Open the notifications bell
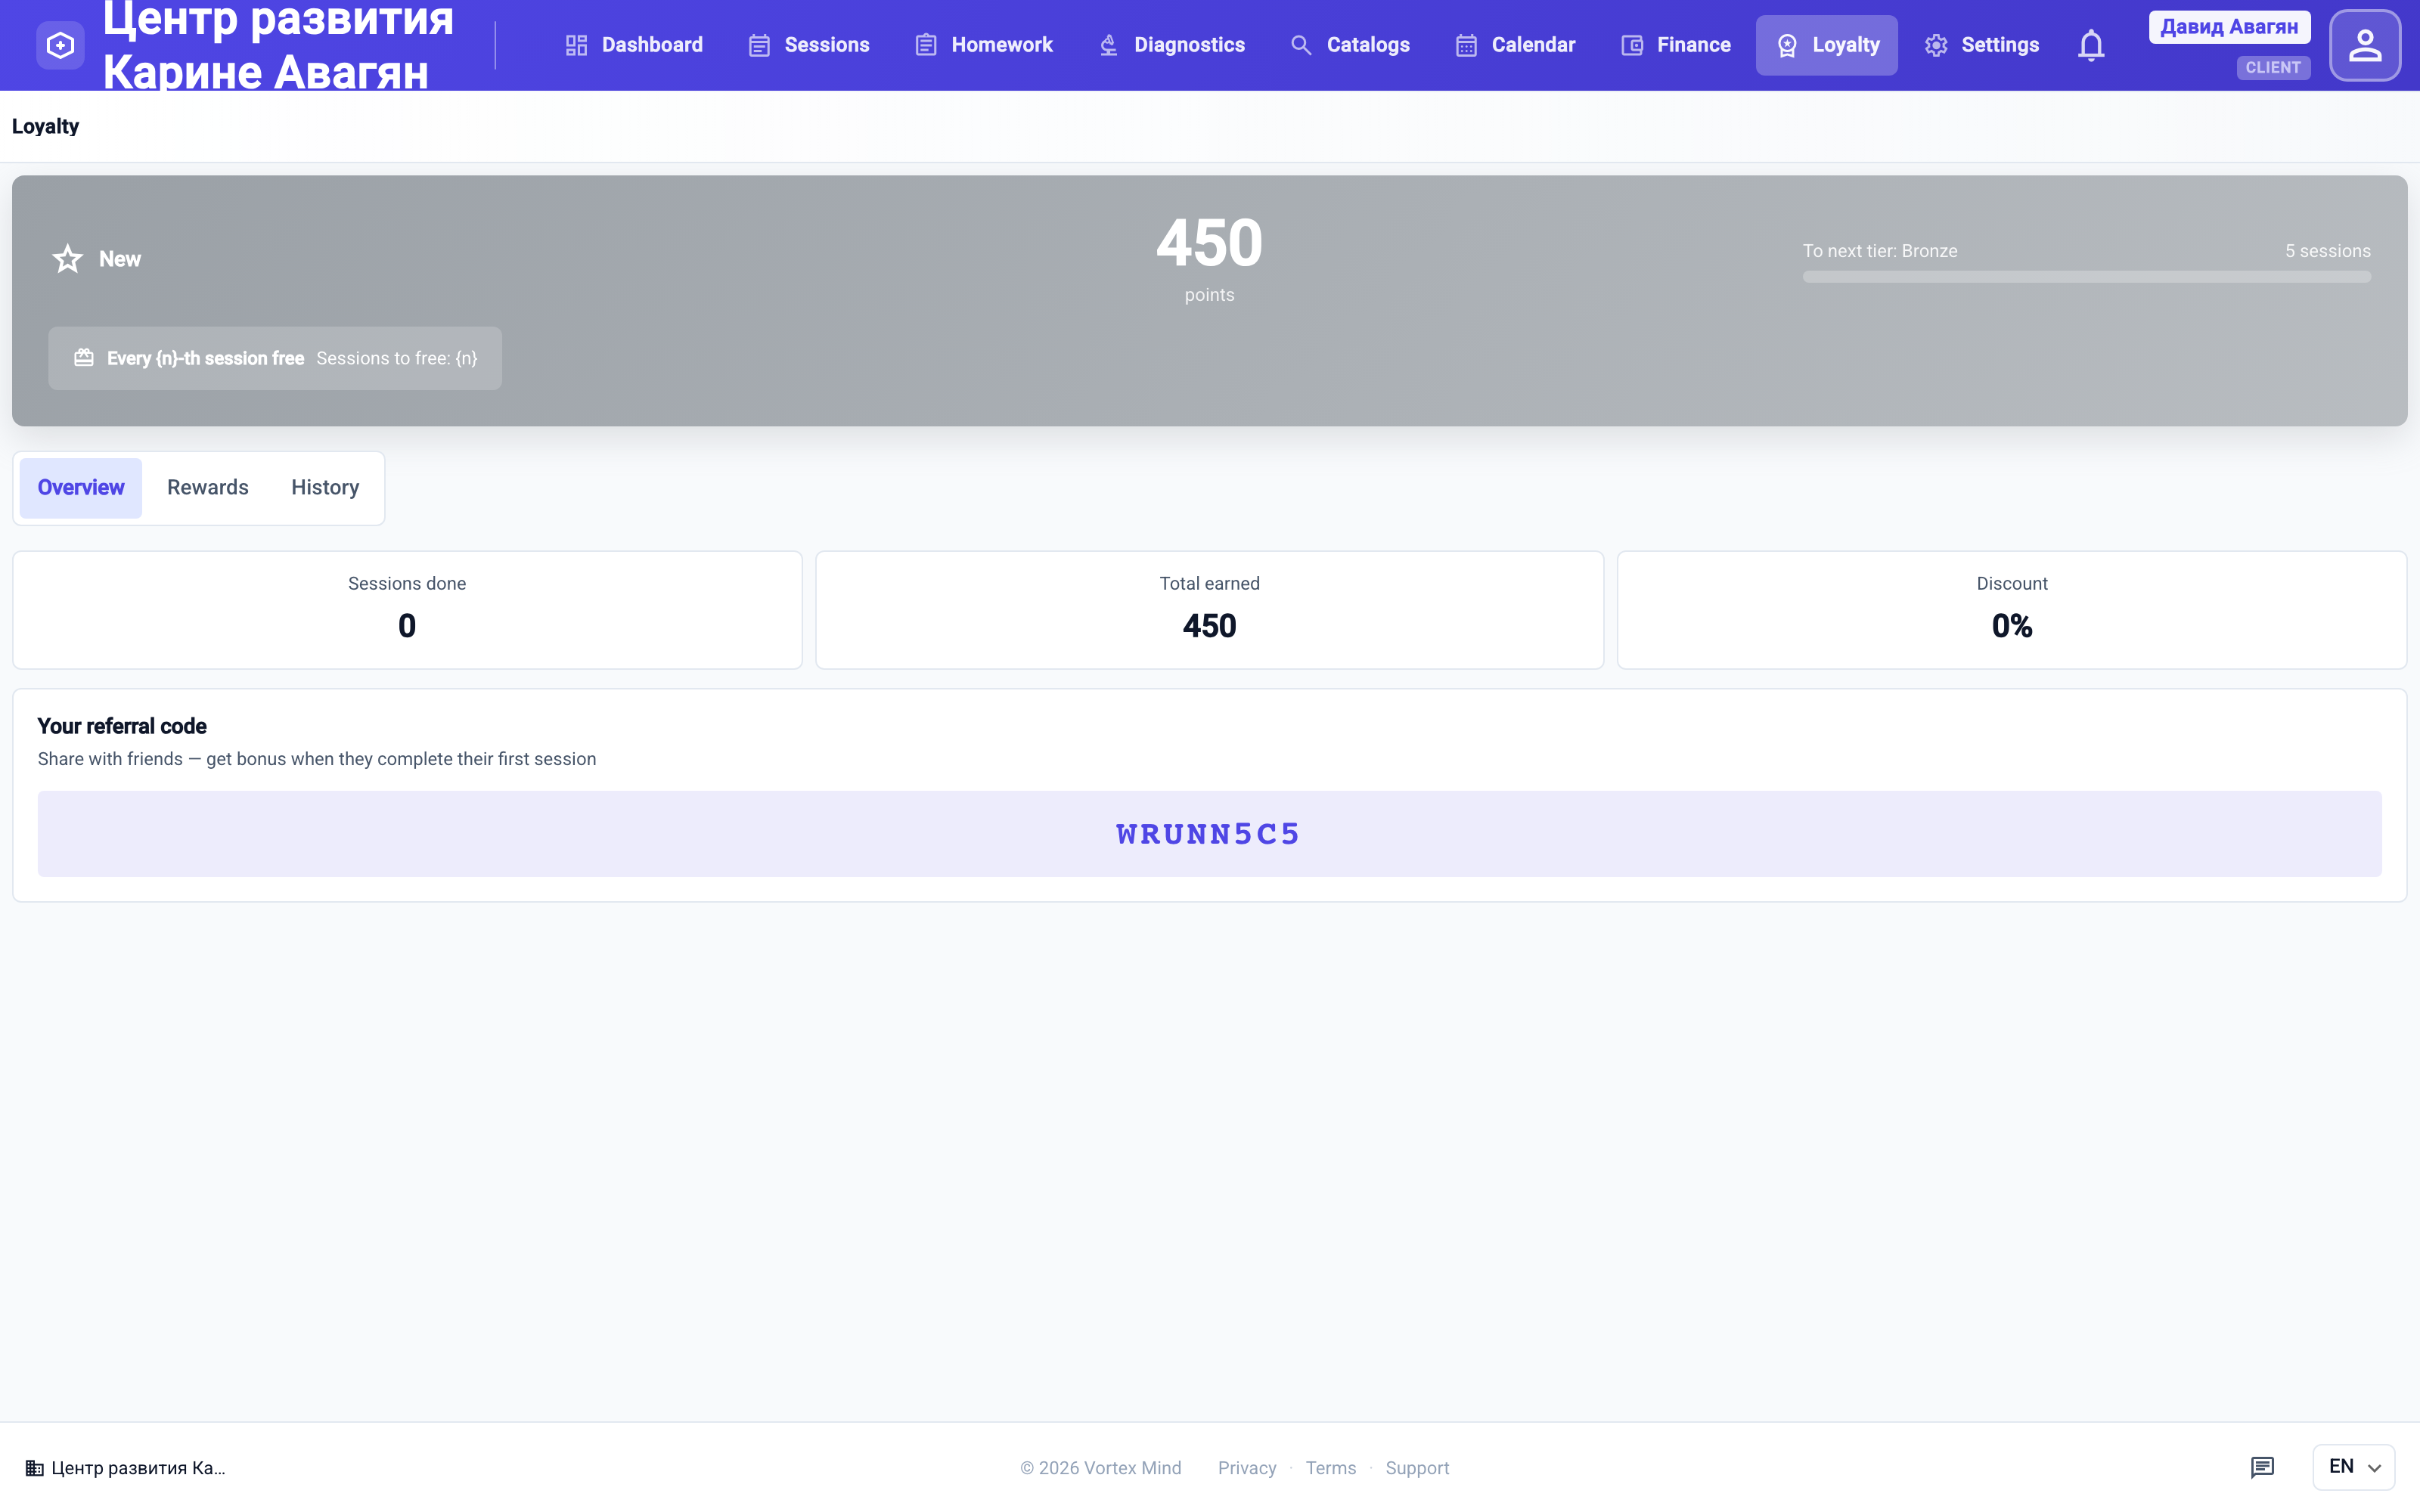Viewport: 2420px width, 1512px height. coord(2090,45)
